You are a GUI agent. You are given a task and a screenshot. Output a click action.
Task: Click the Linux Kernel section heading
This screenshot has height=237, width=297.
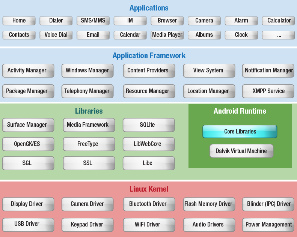149,189
